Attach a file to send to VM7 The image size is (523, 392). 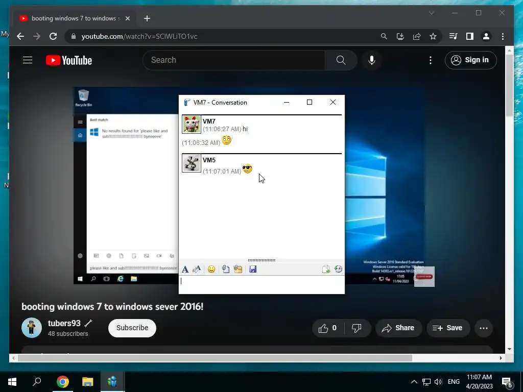pos(225,269)
